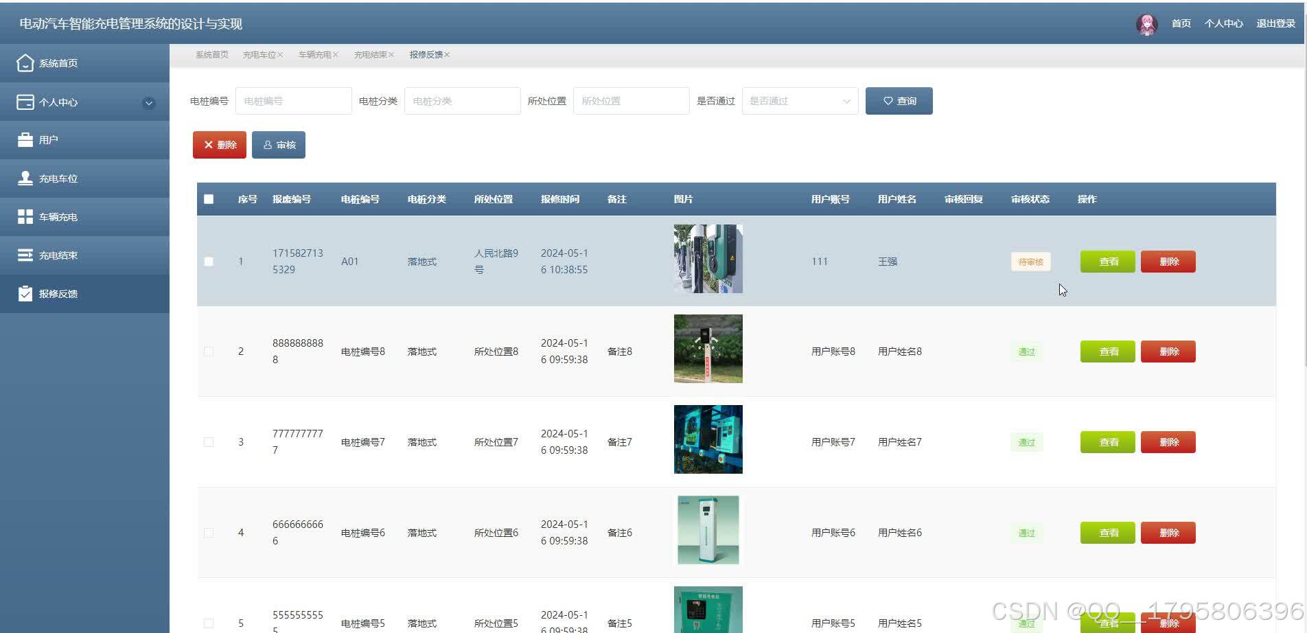Check the checkbox for row 1

point(209,262)
